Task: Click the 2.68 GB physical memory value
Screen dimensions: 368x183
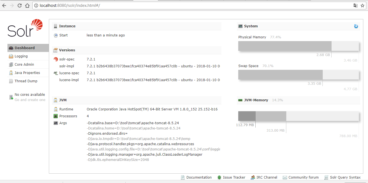Action: 323,55
